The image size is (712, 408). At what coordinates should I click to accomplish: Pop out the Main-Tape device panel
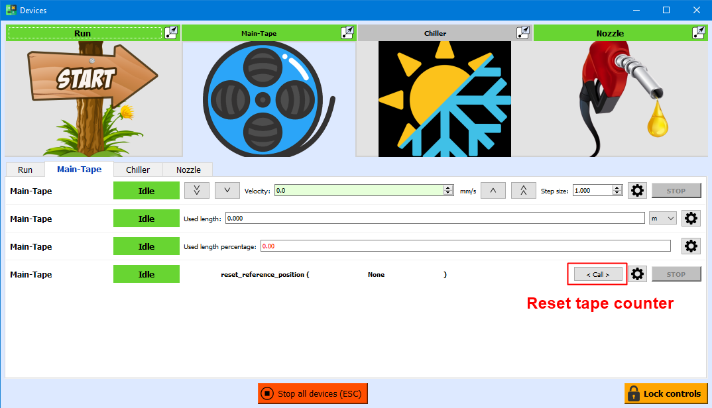[x=347, y=32]
